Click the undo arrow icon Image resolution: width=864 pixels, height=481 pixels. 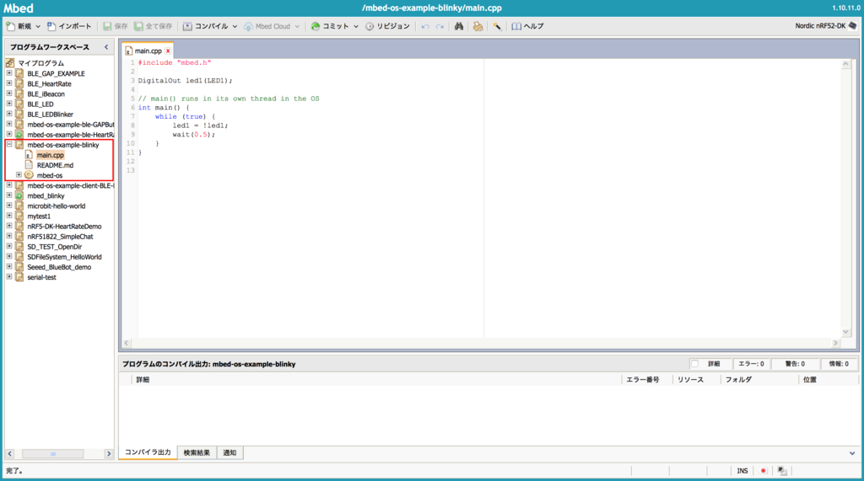point(425,26)
